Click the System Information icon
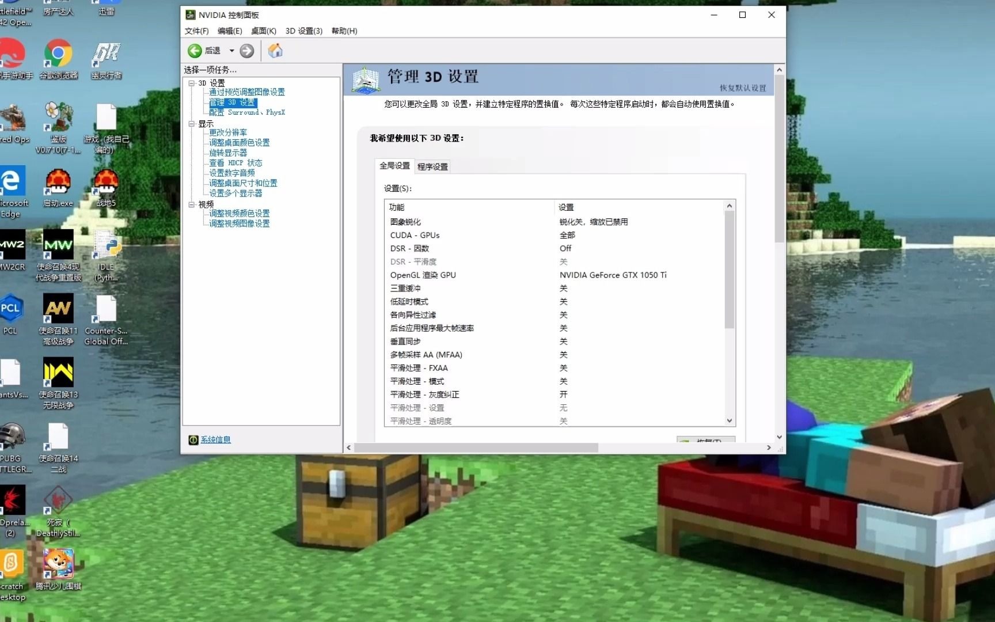The height and width of the screenshot is (622, 995). 193,440
